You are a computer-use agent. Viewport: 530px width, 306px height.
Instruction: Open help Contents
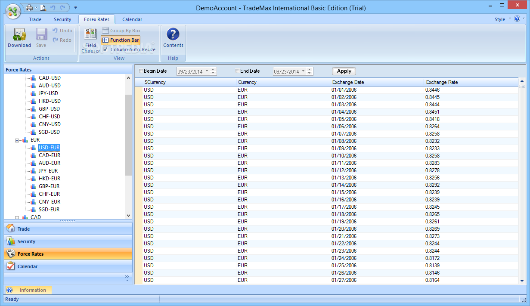(173, 38)
